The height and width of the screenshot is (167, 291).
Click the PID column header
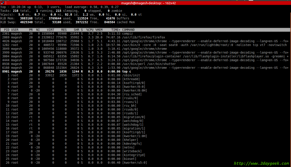(x=6, y=30)
